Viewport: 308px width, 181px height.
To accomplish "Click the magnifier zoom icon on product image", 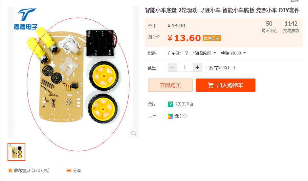I will click(x=134, y=133).
